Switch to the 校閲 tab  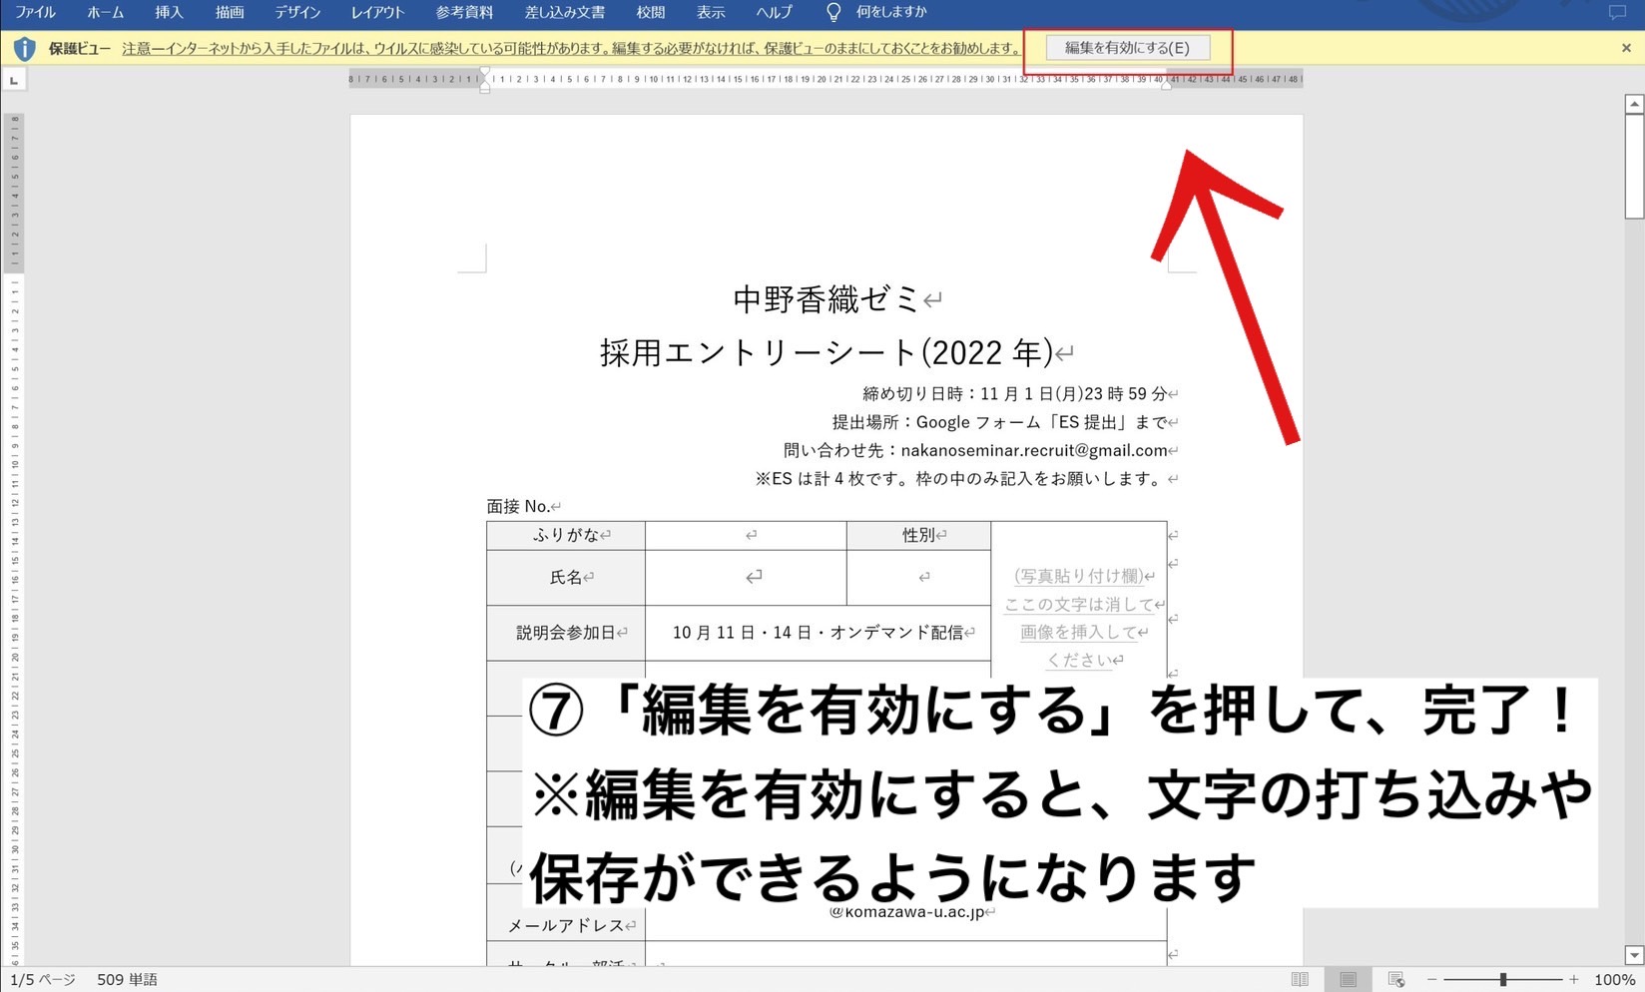pos(651,12)
